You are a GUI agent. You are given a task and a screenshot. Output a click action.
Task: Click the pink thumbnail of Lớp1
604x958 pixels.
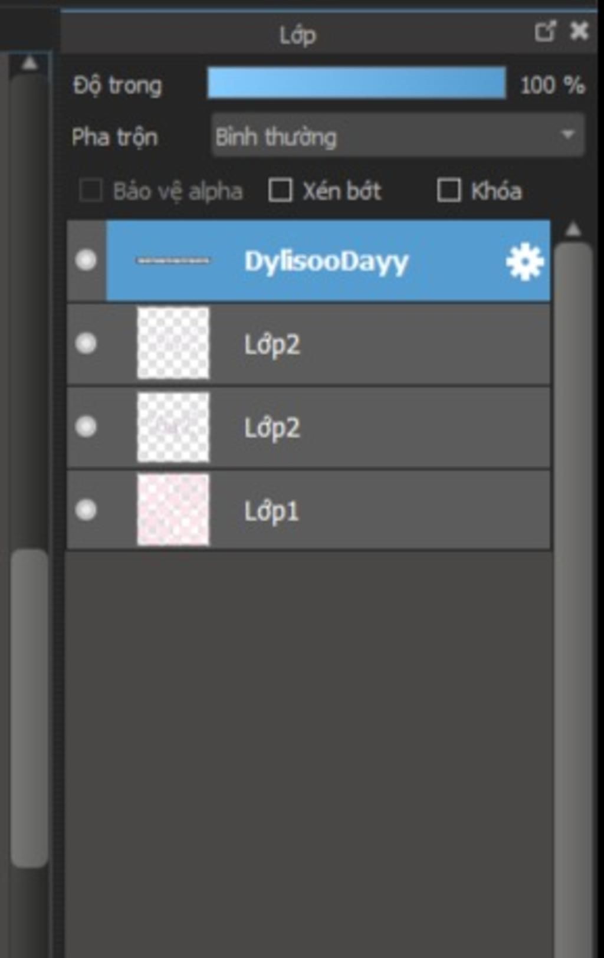(173, 510)
